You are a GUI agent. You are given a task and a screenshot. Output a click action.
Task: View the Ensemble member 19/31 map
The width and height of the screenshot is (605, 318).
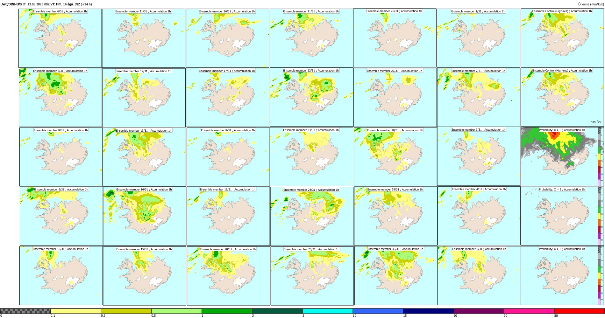pyautogui.click(x=228, y=216)
